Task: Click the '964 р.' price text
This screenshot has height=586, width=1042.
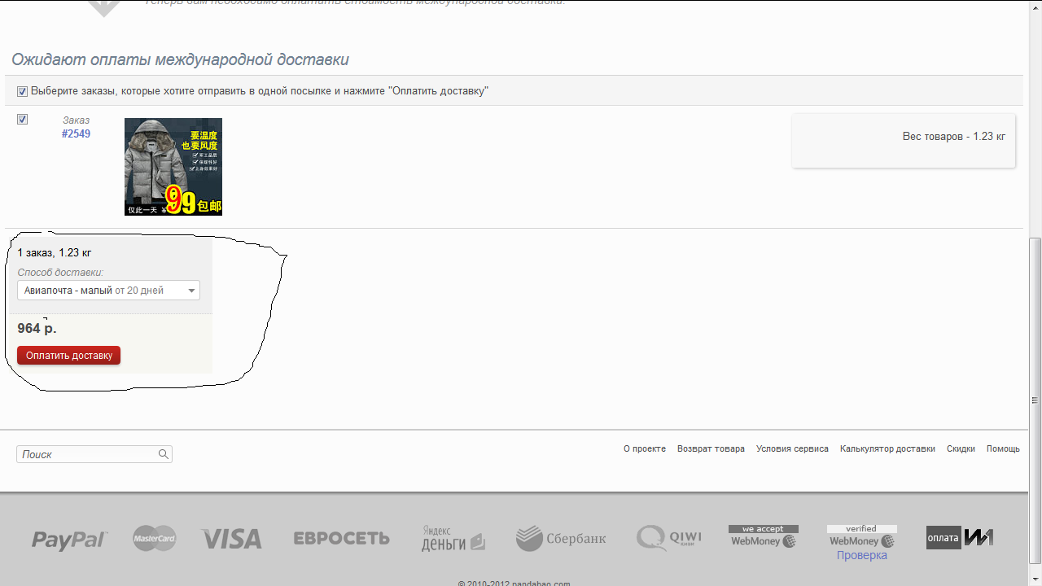Action: tap(37, 328)
